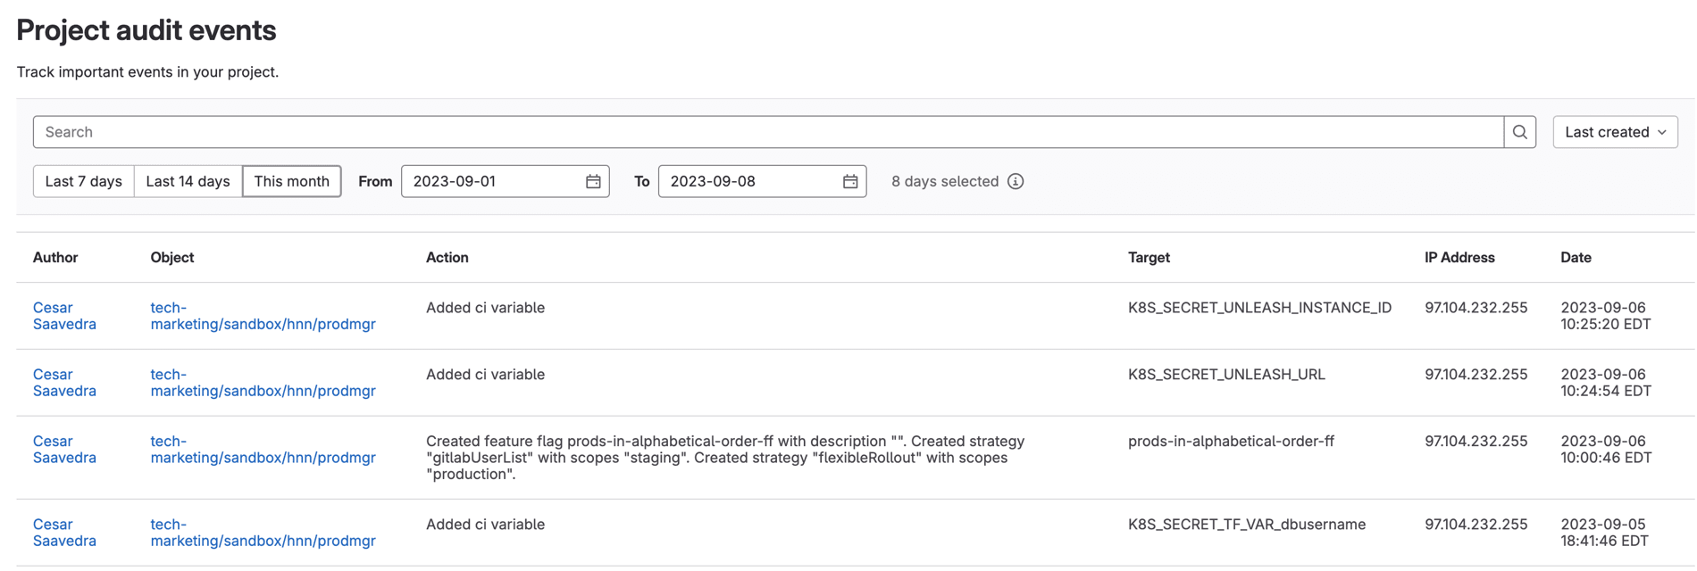Select the This month filter

tap(292, 181)
